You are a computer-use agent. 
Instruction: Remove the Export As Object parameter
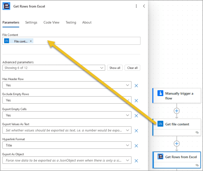(136, 161)
